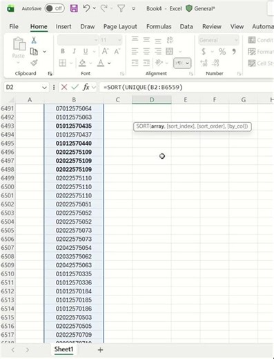Click the Copy icon
Screen dimensions: 274x359
(34, 52)
